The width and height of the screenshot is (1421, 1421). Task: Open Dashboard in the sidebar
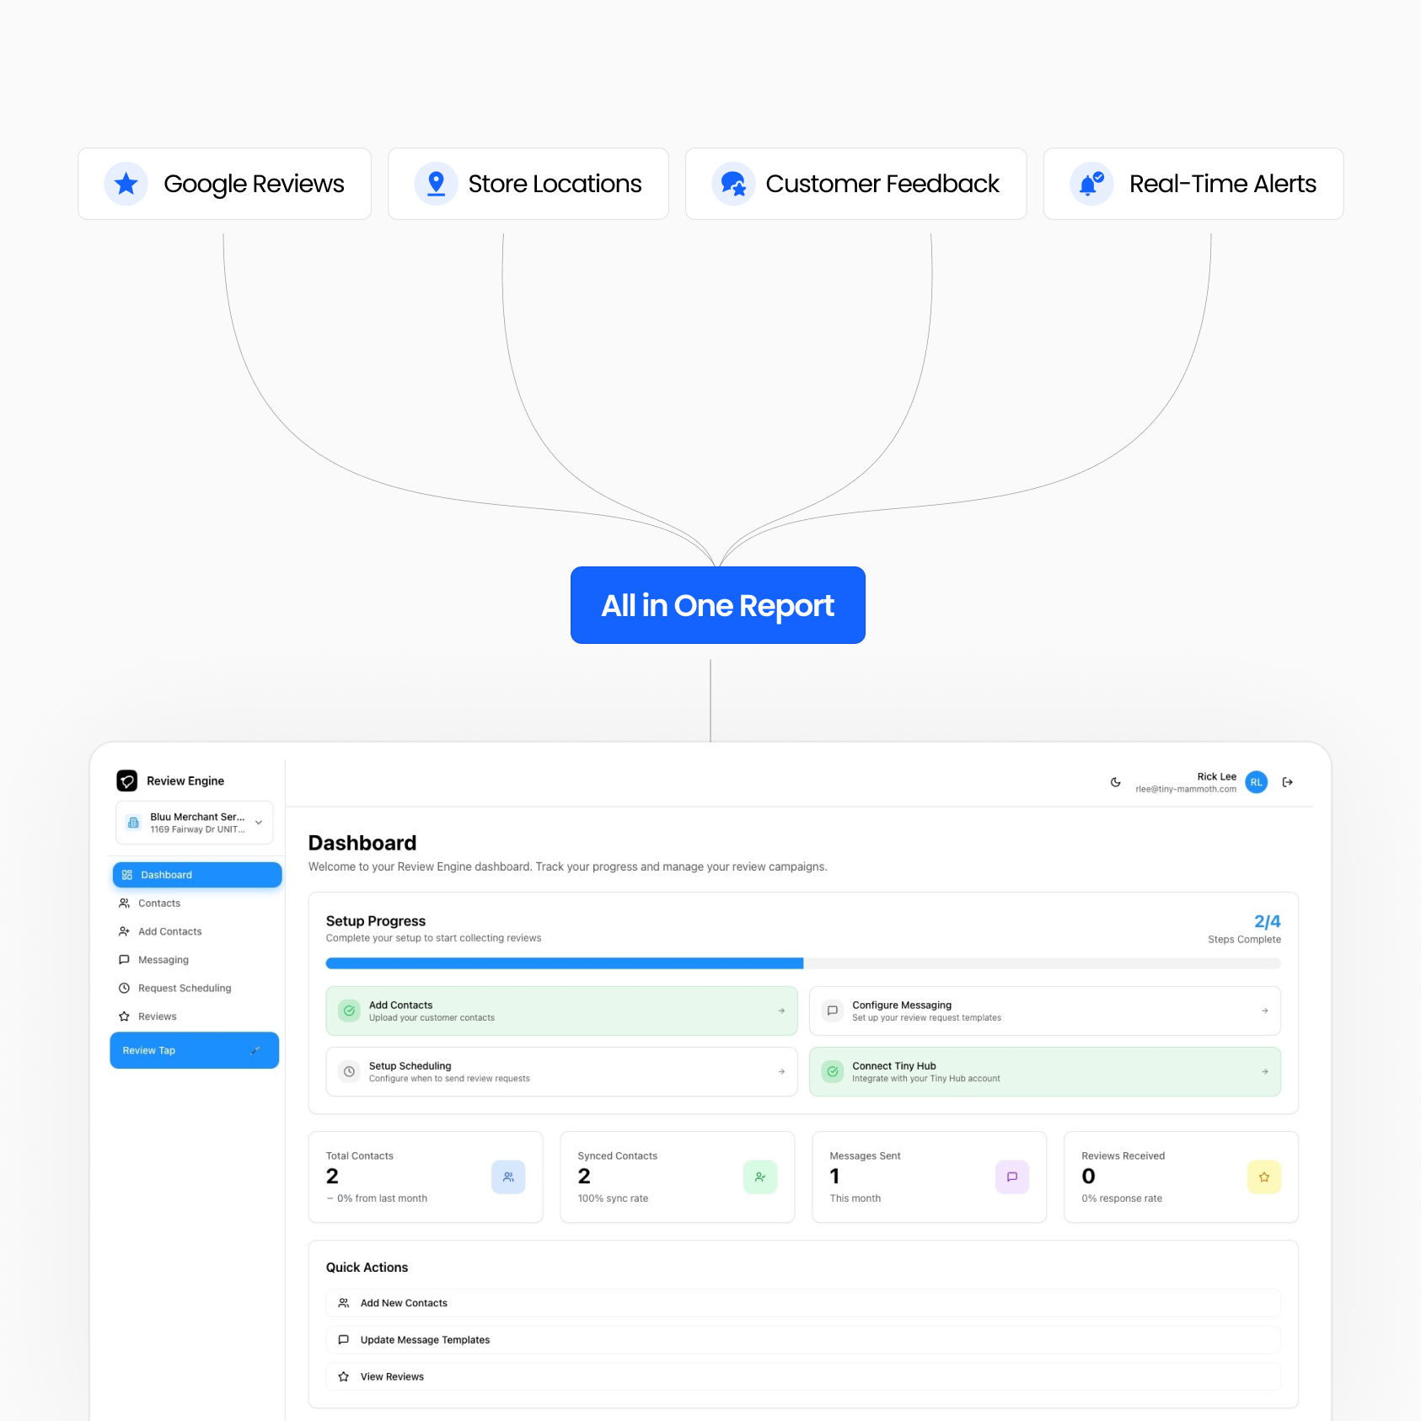(197, 875)
